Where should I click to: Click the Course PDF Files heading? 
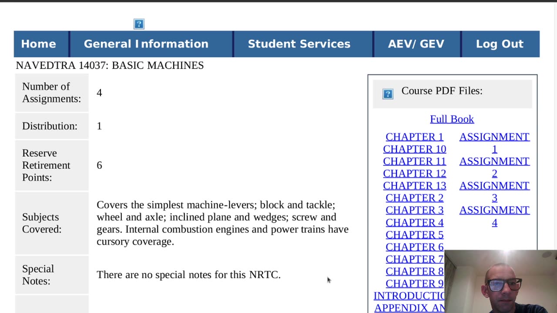click(x=442, y=91)
